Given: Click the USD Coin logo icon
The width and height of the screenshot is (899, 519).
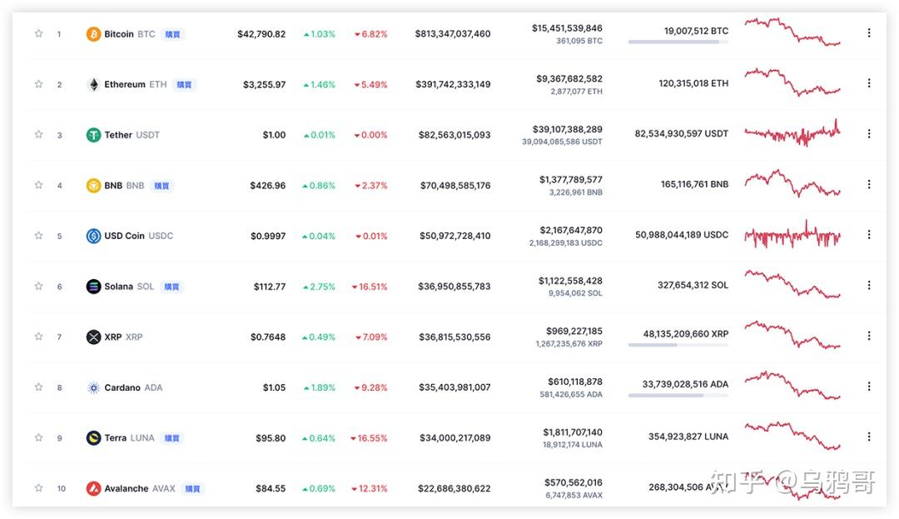Looking at the screenshot, I should point(93,236).
